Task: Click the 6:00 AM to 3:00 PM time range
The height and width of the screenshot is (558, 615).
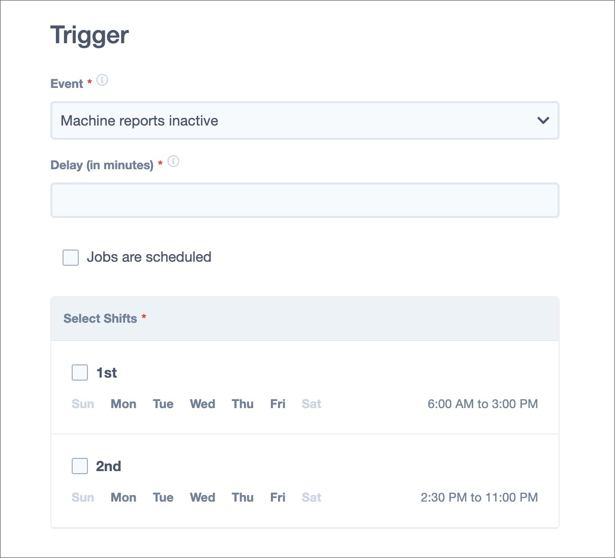Action: click(x=483, y=404)
